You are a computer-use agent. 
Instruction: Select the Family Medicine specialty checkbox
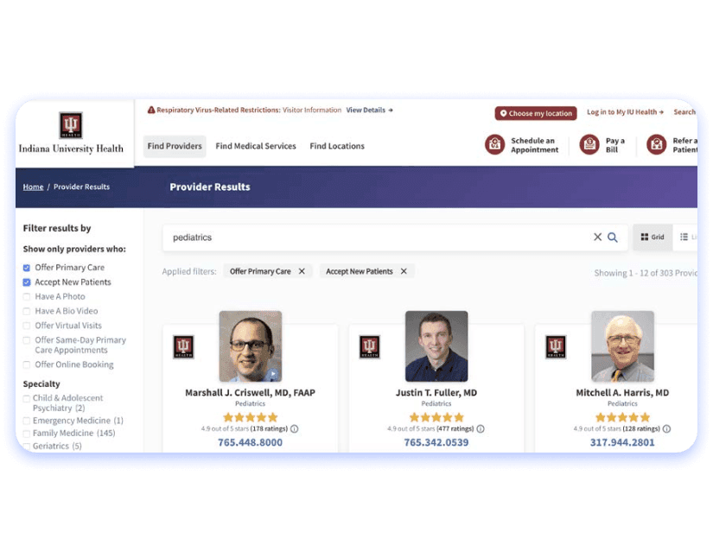pyautogui.click(x=27, y=434)
